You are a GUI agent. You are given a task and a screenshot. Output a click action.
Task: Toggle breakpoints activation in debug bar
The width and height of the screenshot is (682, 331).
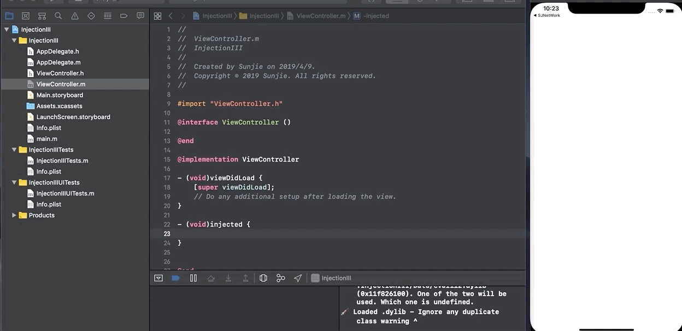coord(175,278)
